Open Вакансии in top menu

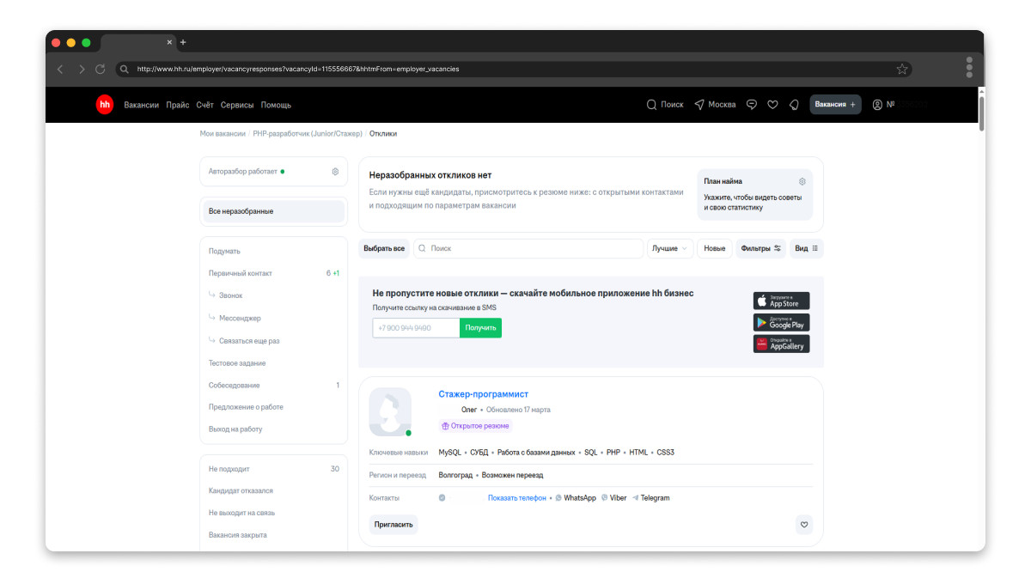[141, 105]
